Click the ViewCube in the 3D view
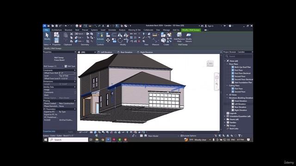 tap(210, 64)
